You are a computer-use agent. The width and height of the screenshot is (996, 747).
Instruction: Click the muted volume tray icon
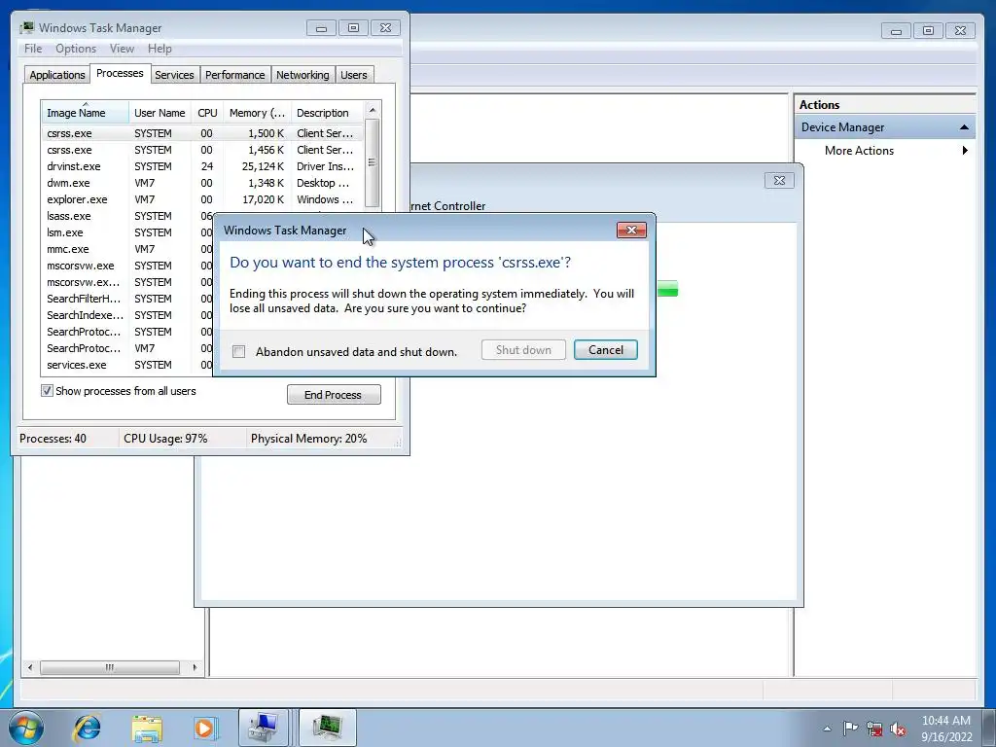[898, 729]
